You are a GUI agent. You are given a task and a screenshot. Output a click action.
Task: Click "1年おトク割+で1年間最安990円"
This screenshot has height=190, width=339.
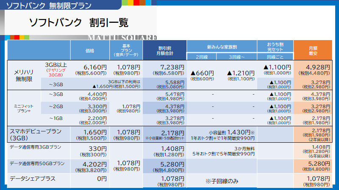tap(222, 138)
